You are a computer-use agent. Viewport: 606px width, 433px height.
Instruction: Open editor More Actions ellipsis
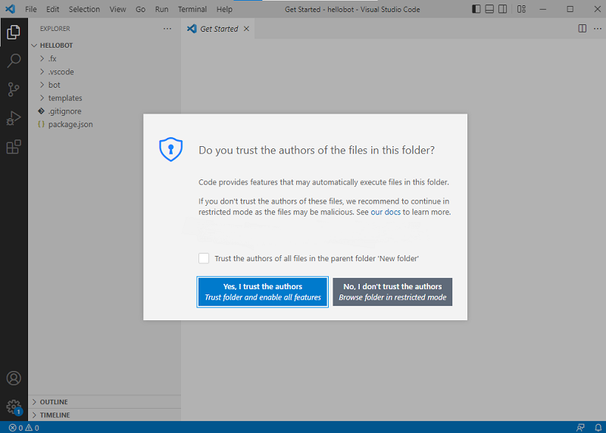coord(598,29)
